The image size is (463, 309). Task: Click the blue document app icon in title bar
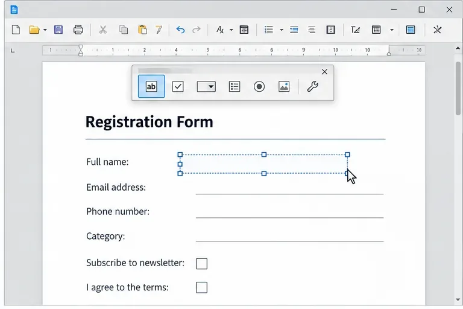14,10
